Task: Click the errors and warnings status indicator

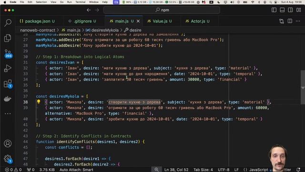Action: click(13, 170)
